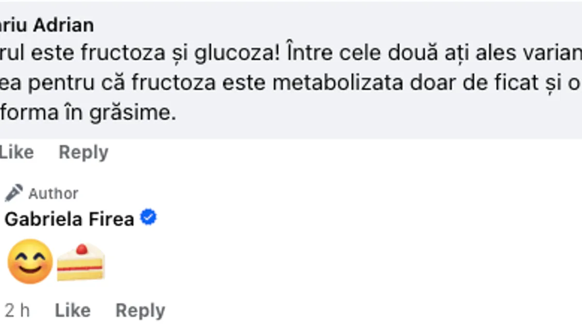This screenshot has height=327, width=582.
Task: Like Gabriela Firea's emoji comment
Action: tap(72, 310)
